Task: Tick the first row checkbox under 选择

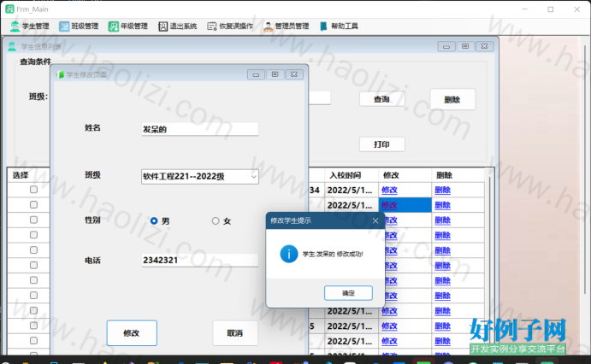Action: [33, 190]
